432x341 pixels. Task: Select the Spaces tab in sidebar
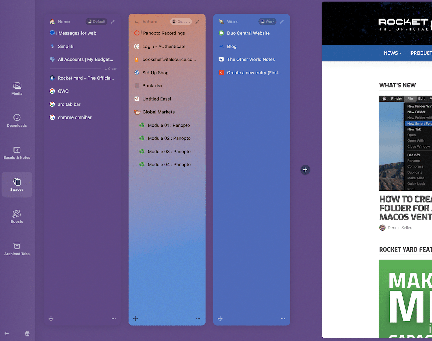17,184
